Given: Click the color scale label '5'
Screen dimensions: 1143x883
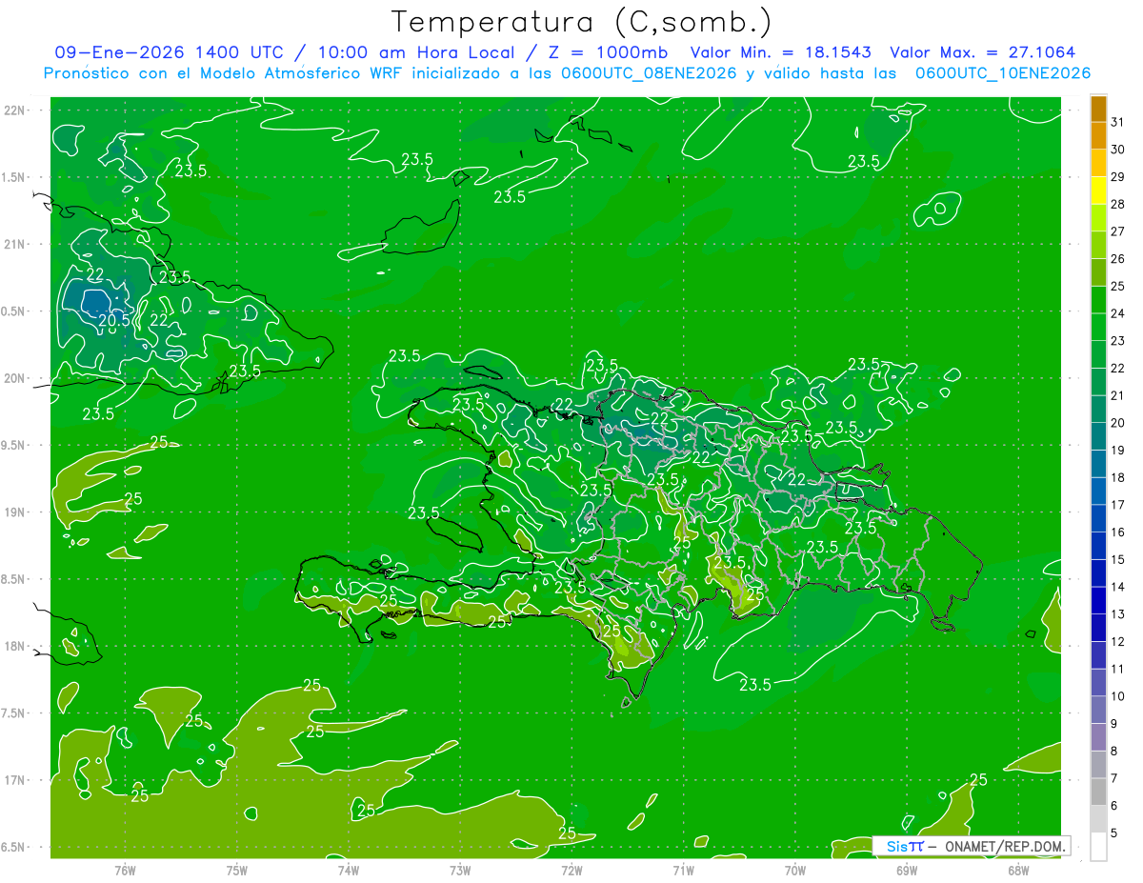Looking at the screenshot, I should click(x=1114, y=833).
